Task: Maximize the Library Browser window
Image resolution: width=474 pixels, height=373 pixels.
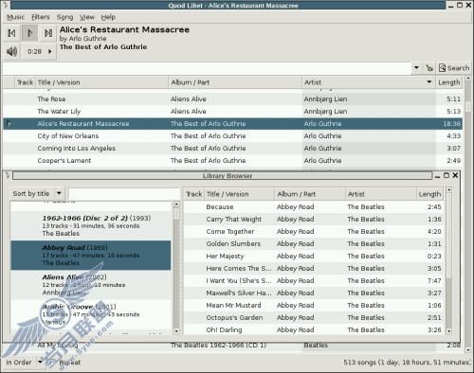Action: tap(447, 175)
